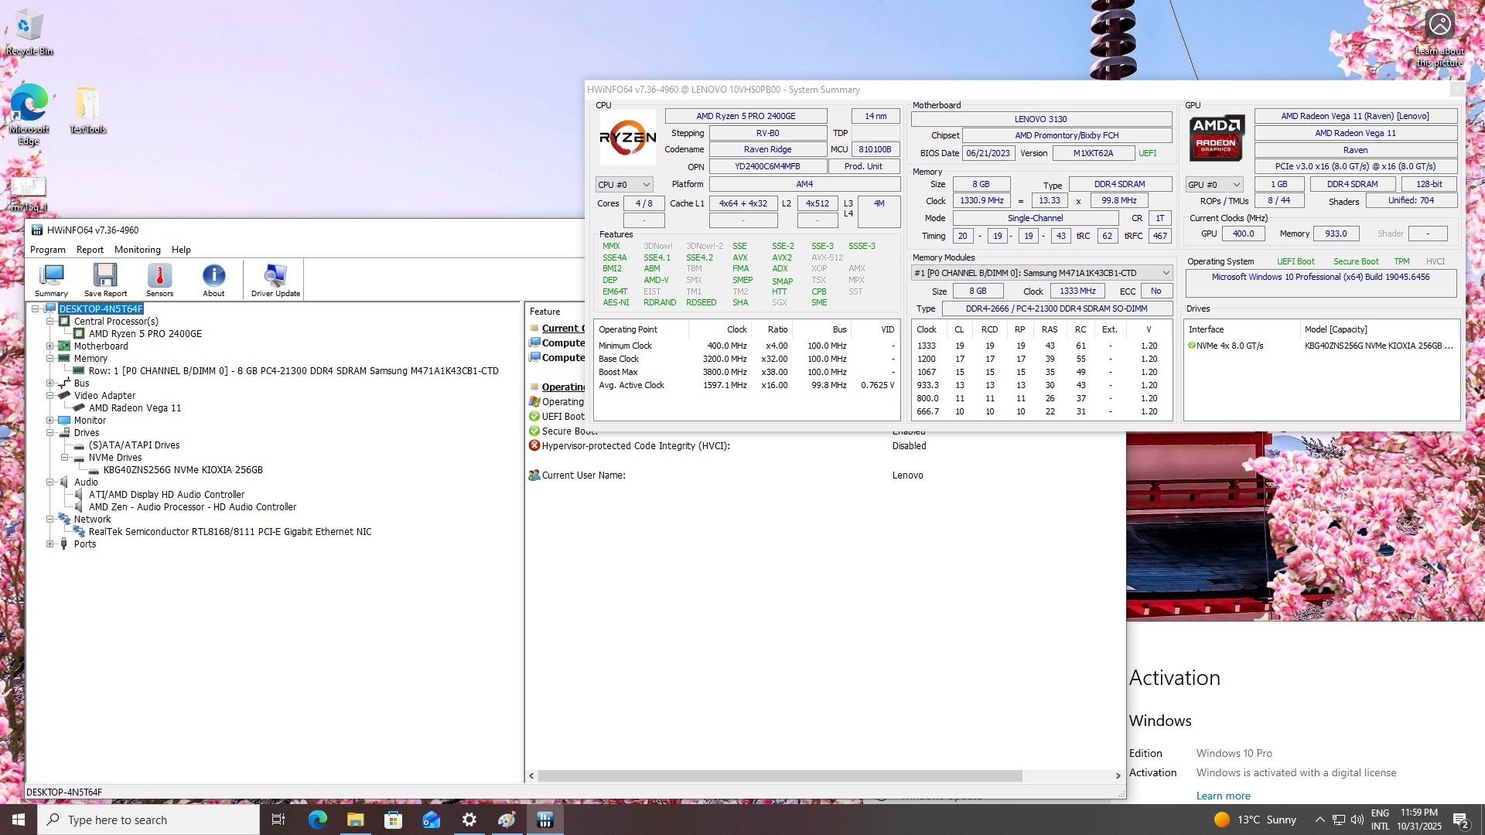Screen dimensions: 1485x835
Task: Expand the Motherboard tree node
Action: [x=50, y=346]
